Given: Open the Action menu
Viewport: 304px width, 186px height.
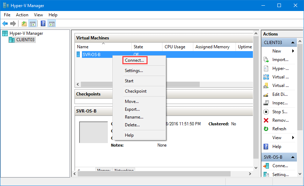Looking at the screenshot, I should (x=22, y=15).
